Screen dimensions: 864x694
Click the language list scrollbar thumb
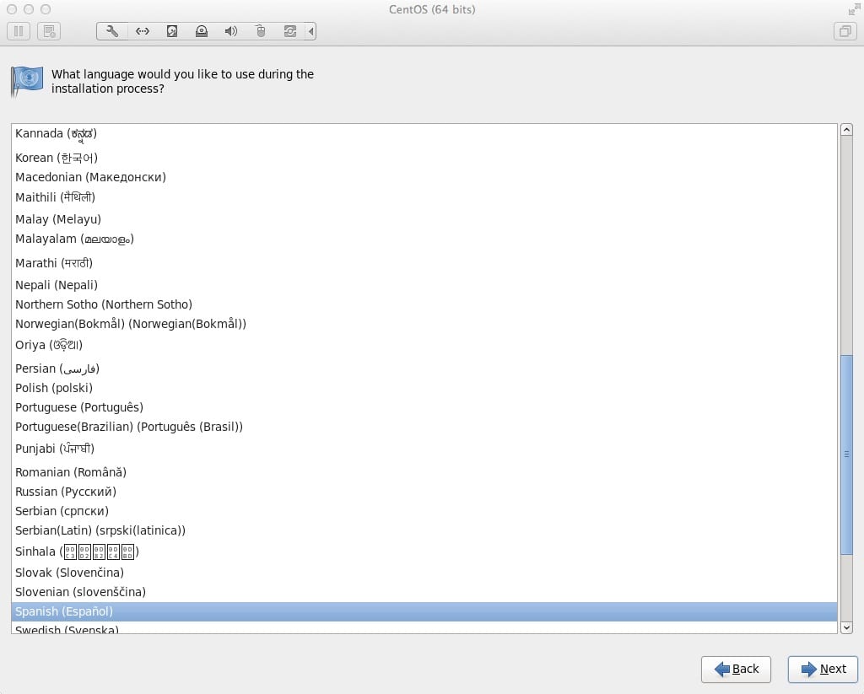pos(846,454)
